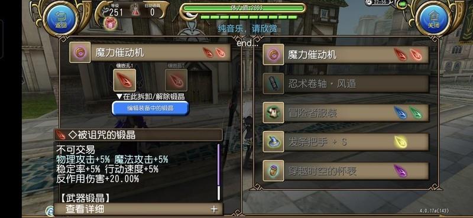Click 编辑装备中的锻晶 button

tap(150, 108)
